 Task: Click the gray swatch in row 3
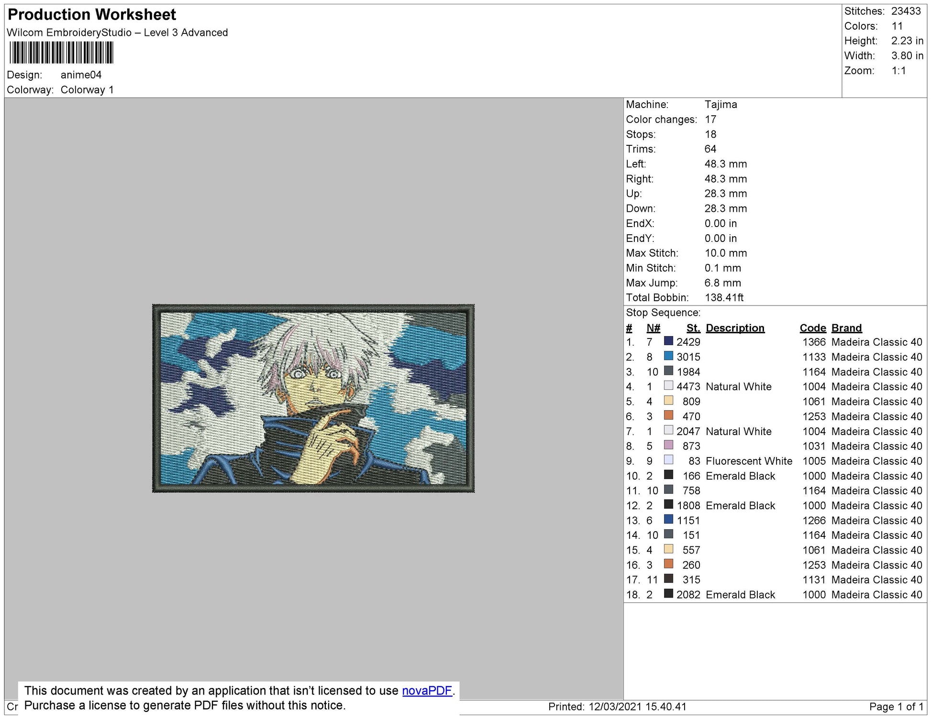[x=668, y=371]
